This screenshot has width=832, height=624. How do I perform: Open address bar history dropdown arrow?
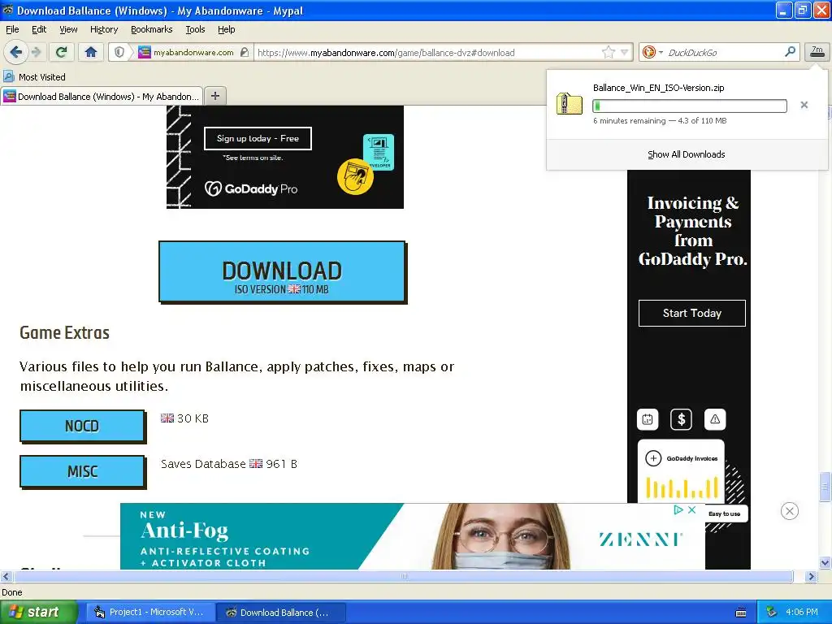point(625,52)
